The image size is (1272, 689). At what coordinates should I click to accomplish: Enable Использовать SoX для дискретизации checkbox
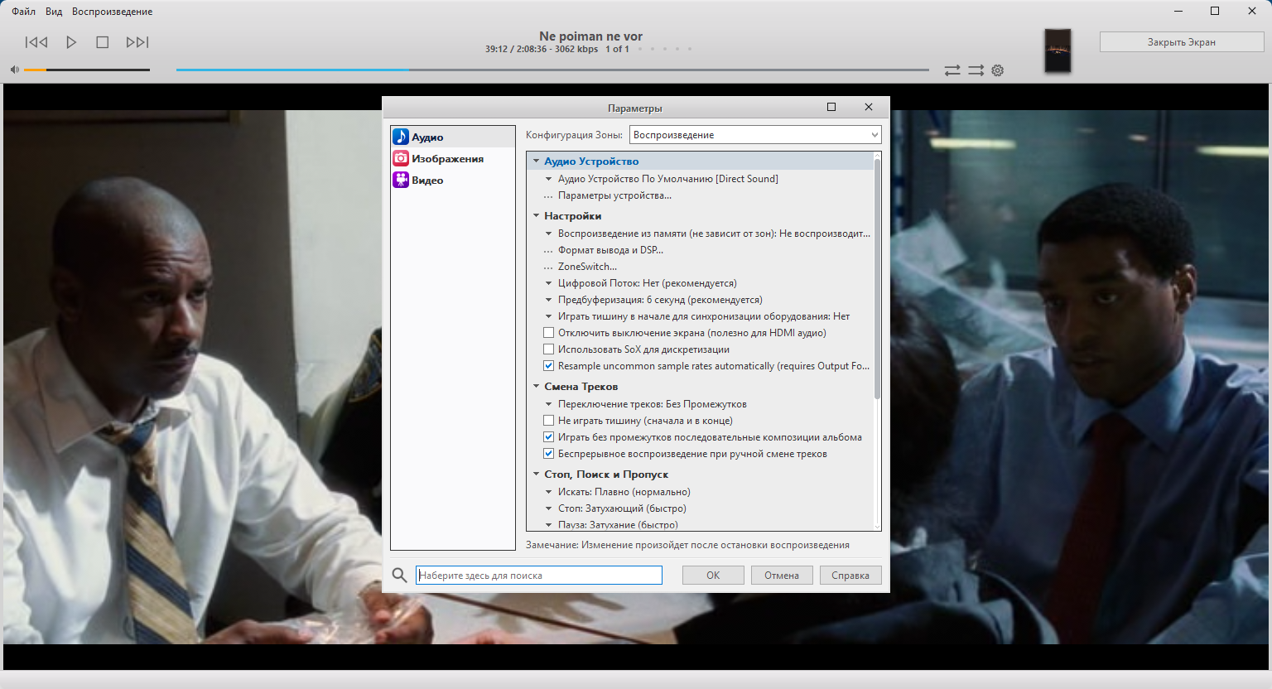548,349
